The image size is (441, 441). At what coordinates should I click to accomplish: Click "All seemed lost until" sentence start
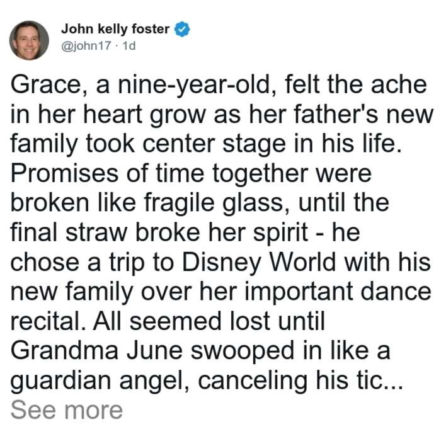209,321
